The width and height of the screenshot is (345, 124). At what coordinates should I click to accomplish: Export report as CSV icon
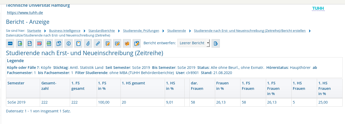tap(49, 43)
